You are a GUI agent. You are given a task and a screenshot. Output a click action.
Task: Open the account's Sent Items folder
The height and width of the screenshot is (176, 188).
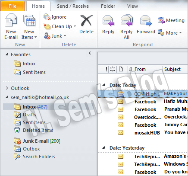click(30, 122)
